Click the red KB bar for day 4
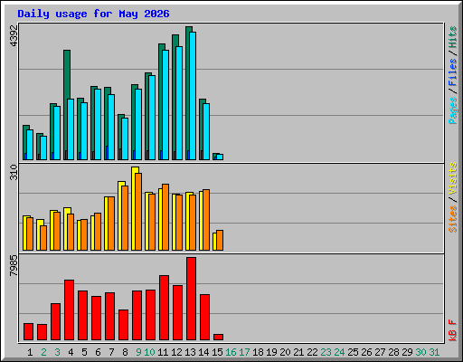This screenshot has height=362, width=463. [x=69, y=310]
